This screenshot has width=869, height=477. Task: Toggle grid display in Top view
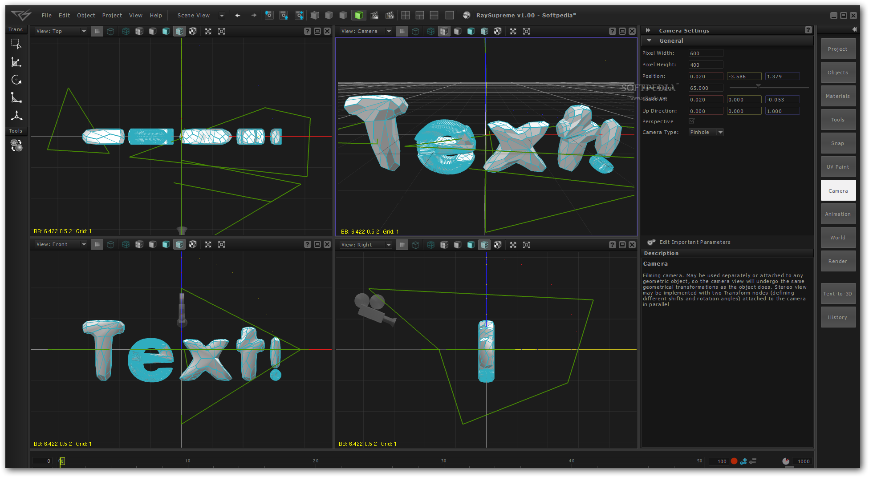97,32
